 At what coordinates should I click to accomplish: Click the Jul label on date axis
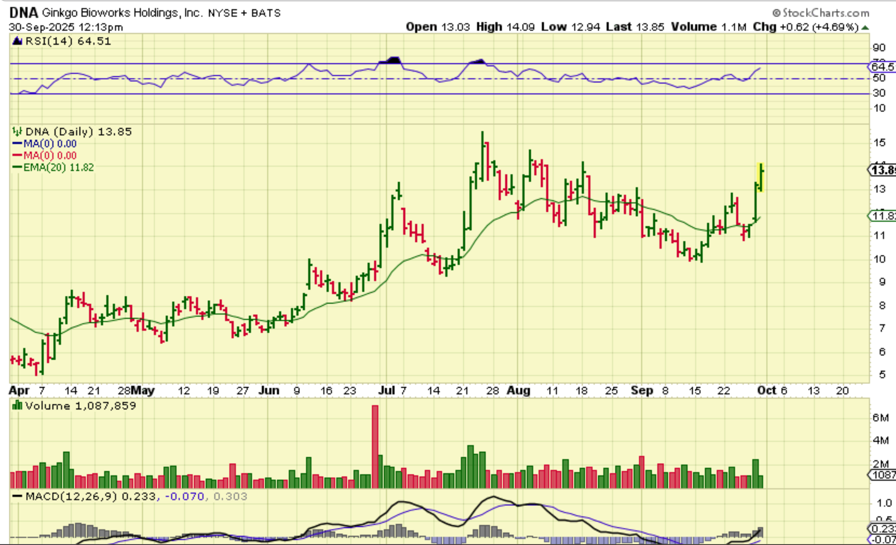click(386, 390)
